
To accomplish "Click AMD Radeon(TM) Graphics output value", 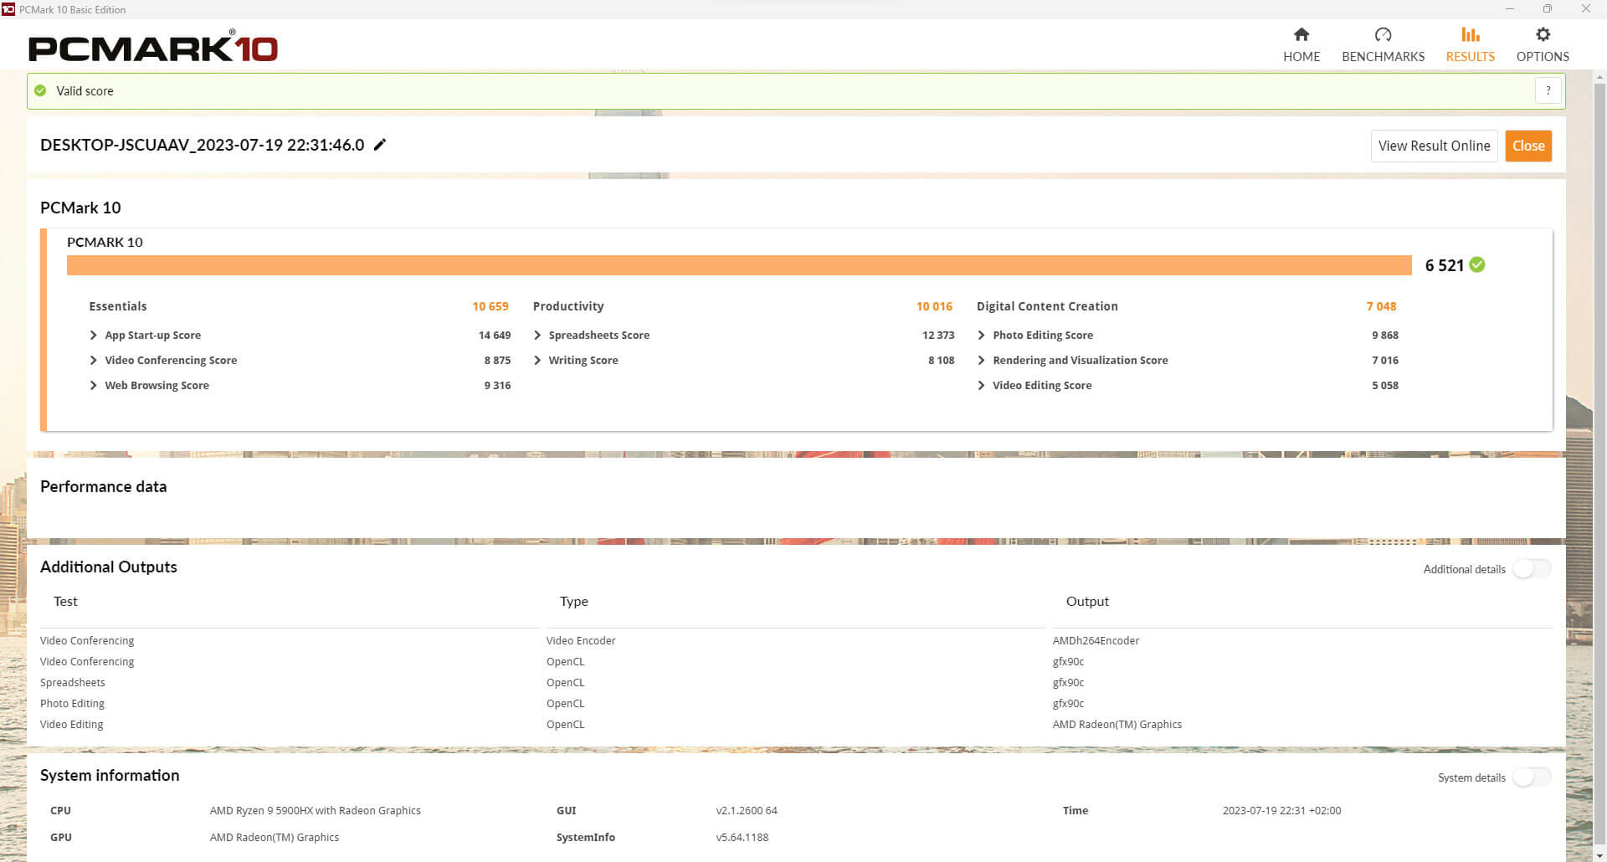I will 1117,724.
